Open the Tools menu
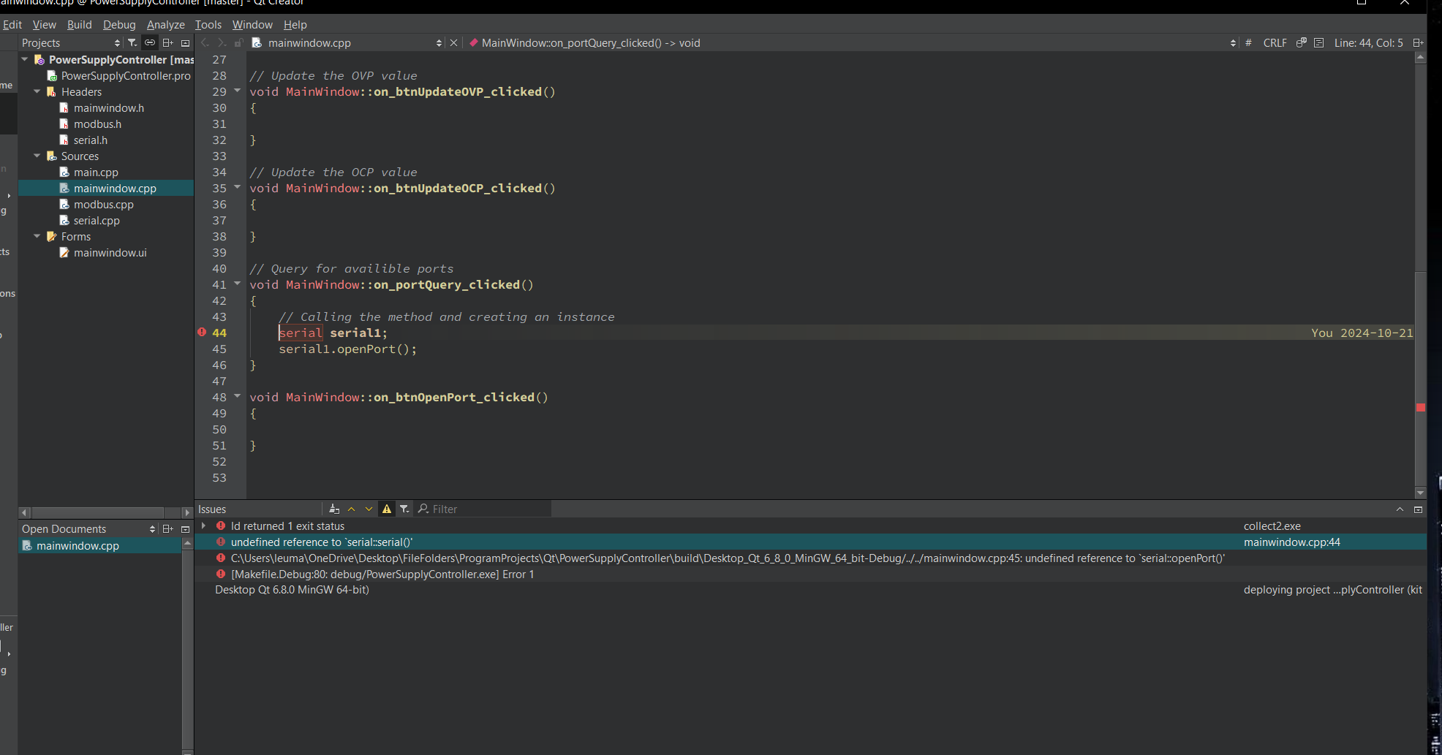The width and height of the screenshot is (1442, 755). (208, 25)
